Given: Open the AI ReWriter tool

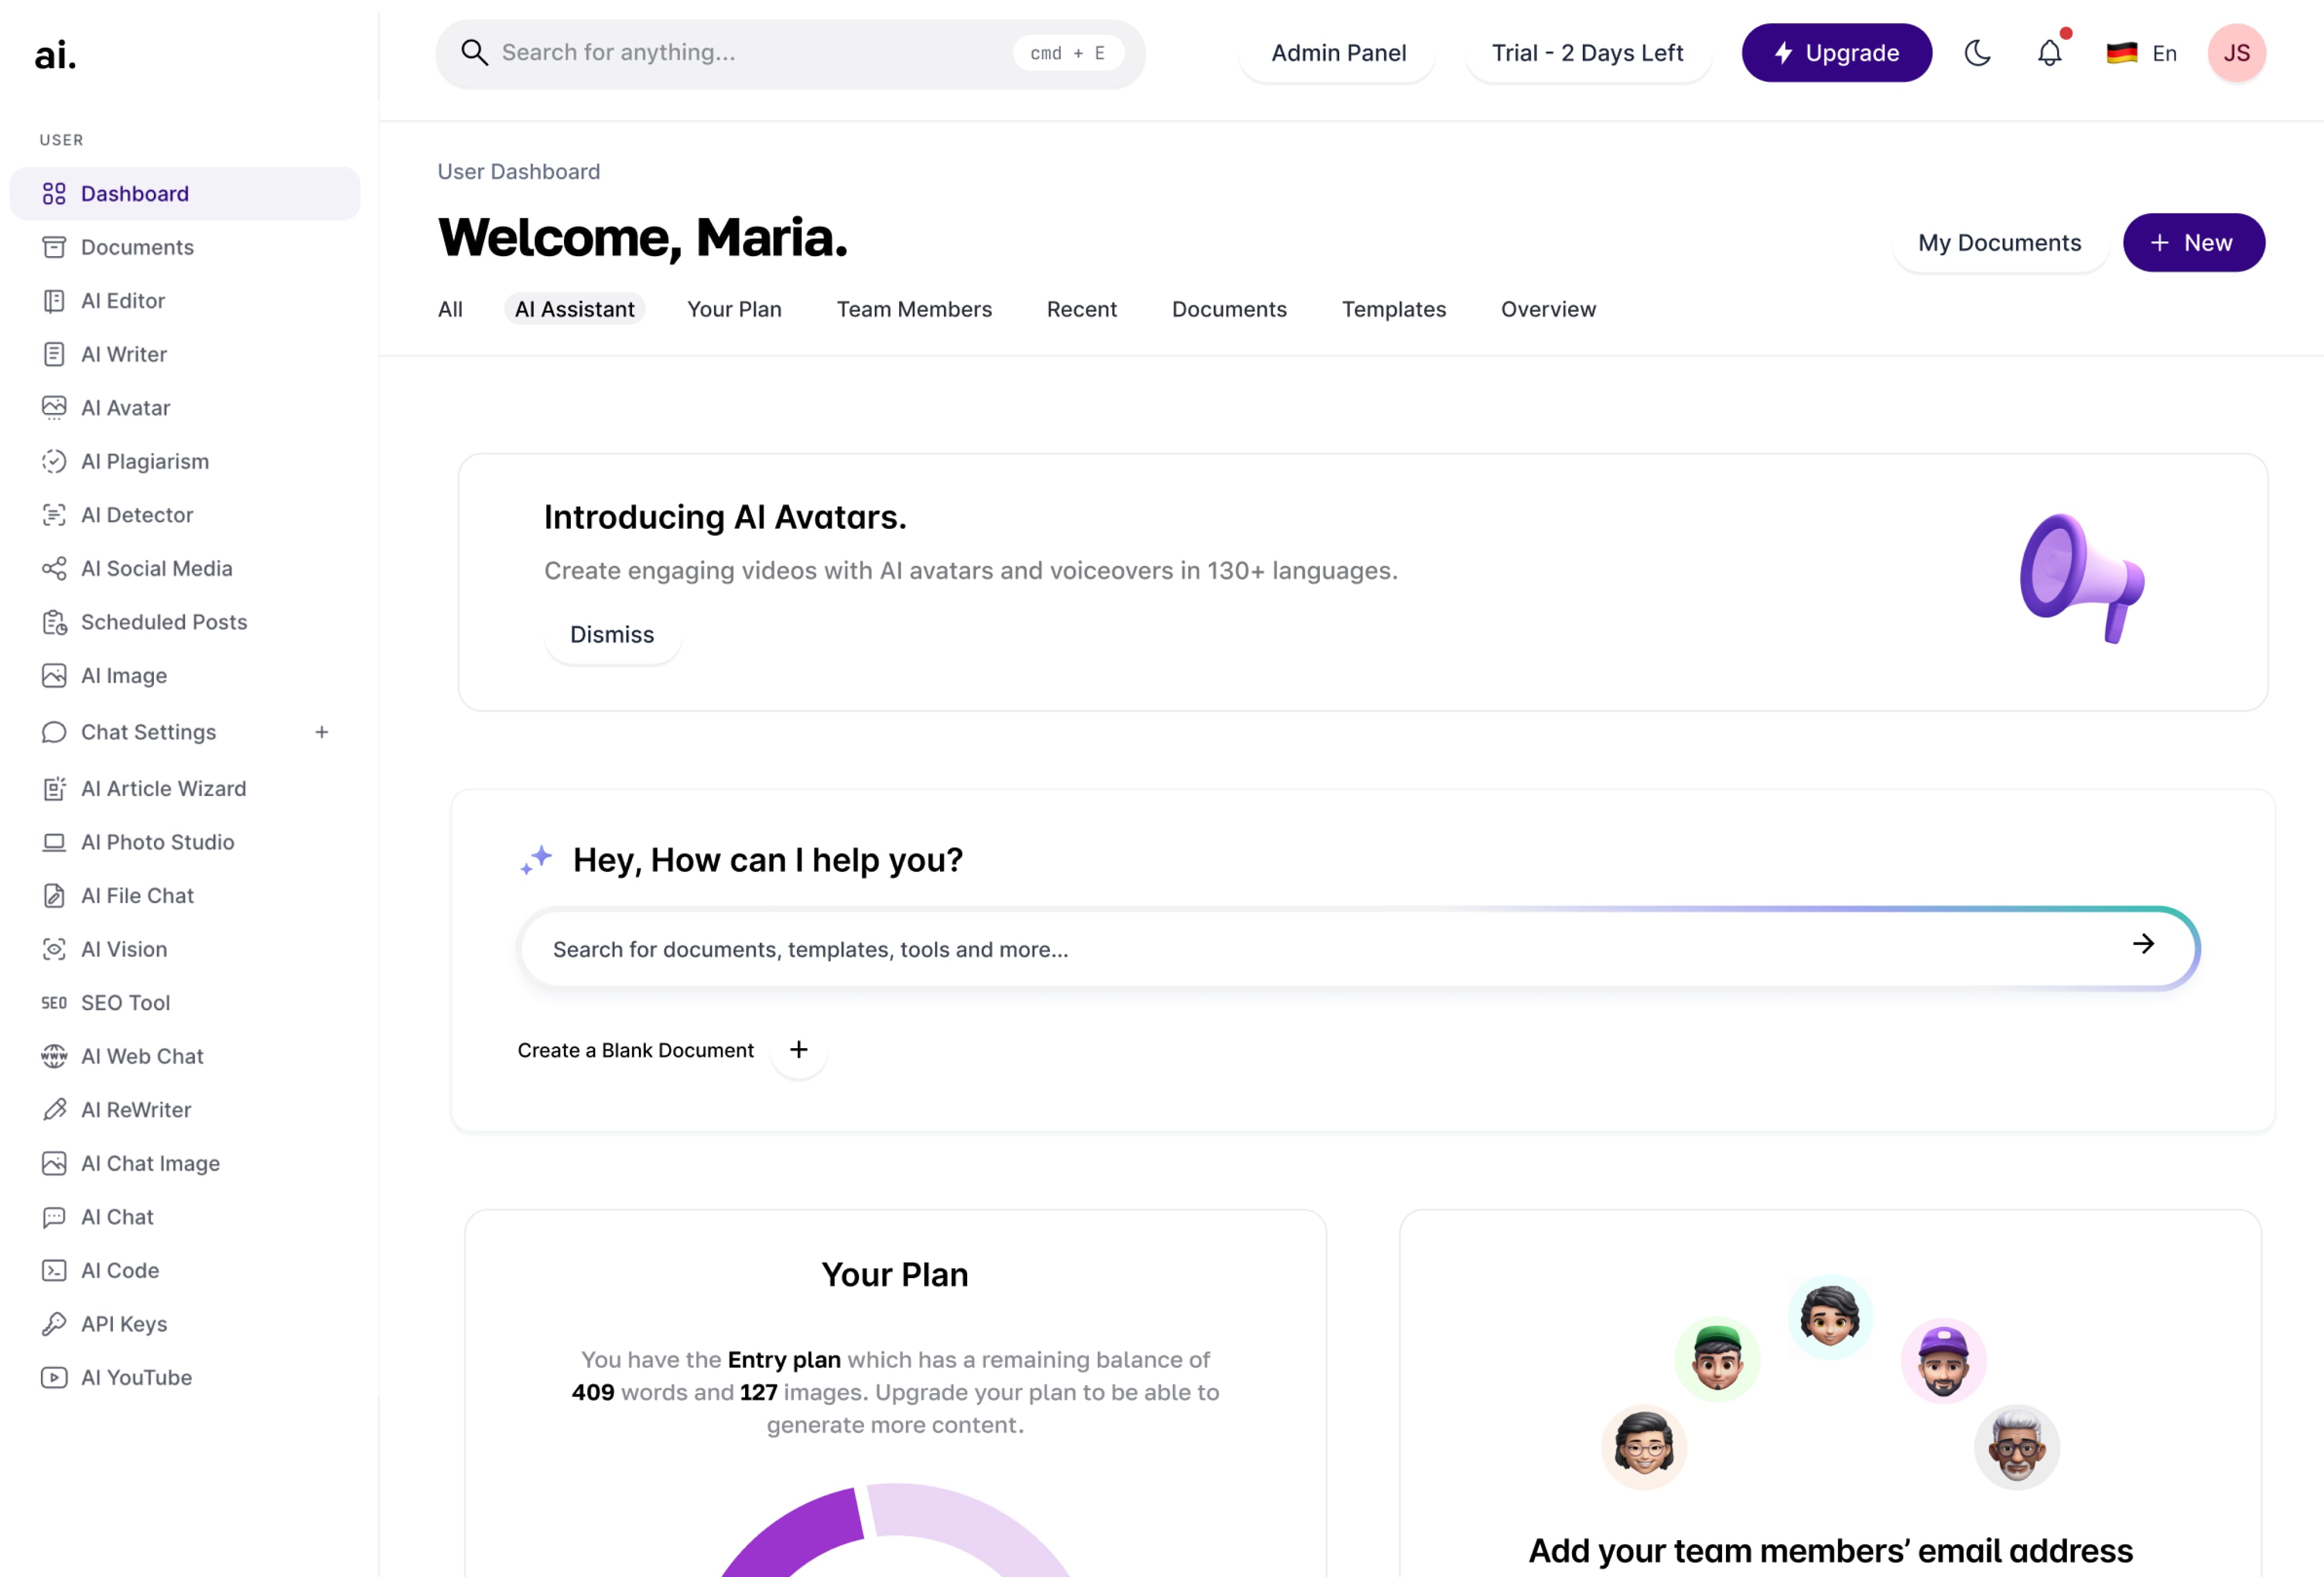Looking at the screenshot, I should (136, 1109).
